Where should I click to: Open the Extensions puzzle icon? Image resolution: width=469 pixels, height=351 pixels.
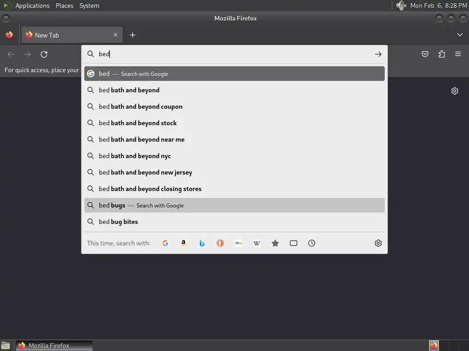click(x=442, y=54)
